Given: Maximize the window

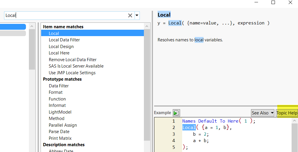Looking at the screenshot, I should 273,3.
